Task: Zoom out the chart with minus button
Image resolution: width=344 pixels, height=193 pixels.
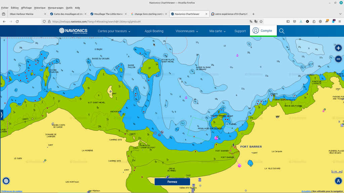Action: [338, 59]
